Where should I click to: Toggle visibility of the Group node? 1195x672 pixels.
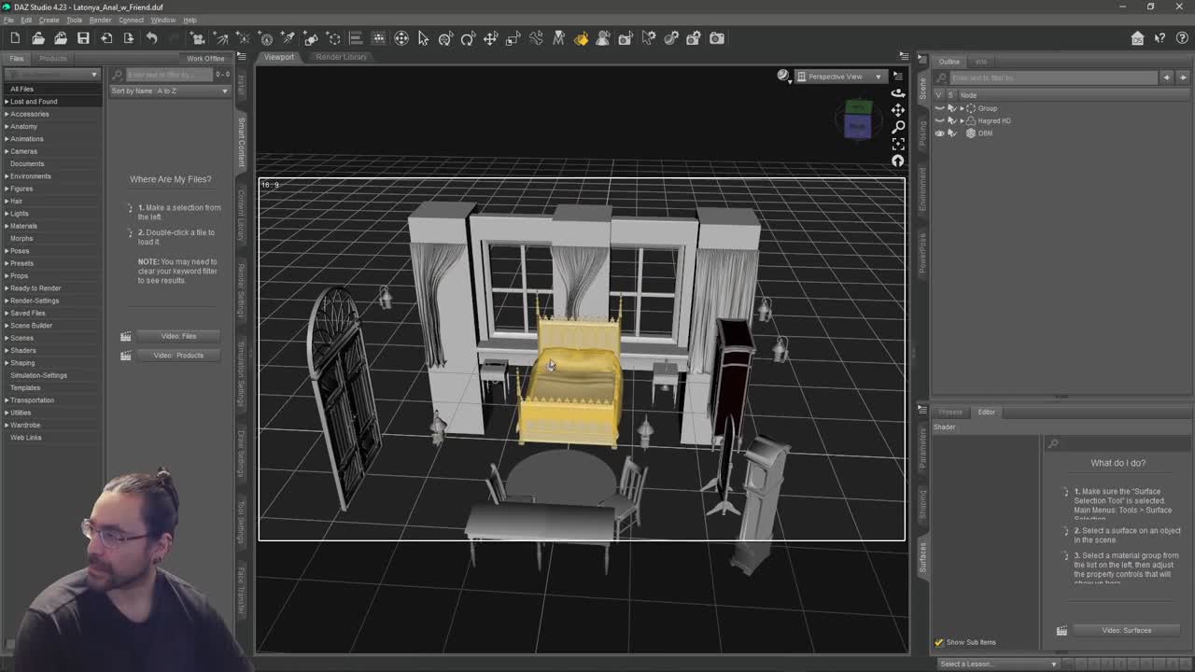point(939,108)
